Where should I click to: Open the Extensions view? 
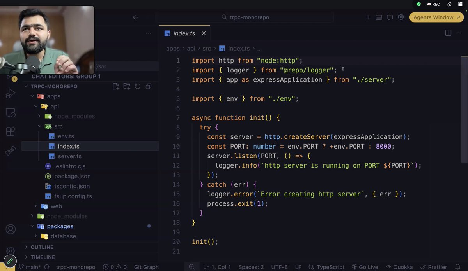(x=11, y=131)
